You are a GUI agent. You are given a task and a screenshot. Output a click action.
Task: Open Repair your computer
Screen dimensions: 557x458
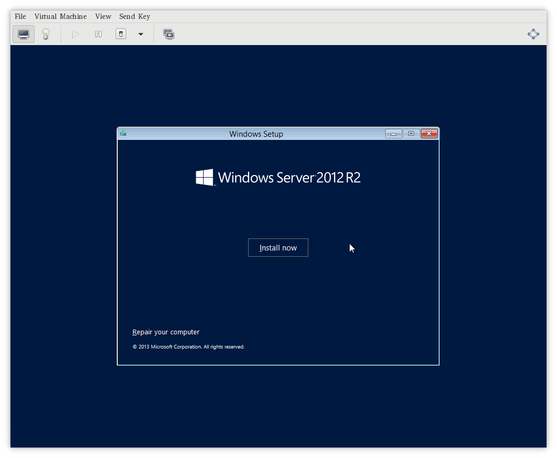pyautogui.click(x=166, y=332)
